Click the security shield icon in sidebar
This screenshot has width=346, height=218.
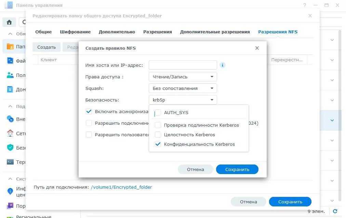coord(10,148)
